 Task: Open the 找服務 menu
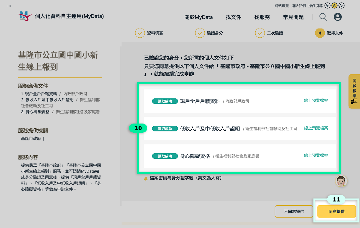tap(262, 17)
